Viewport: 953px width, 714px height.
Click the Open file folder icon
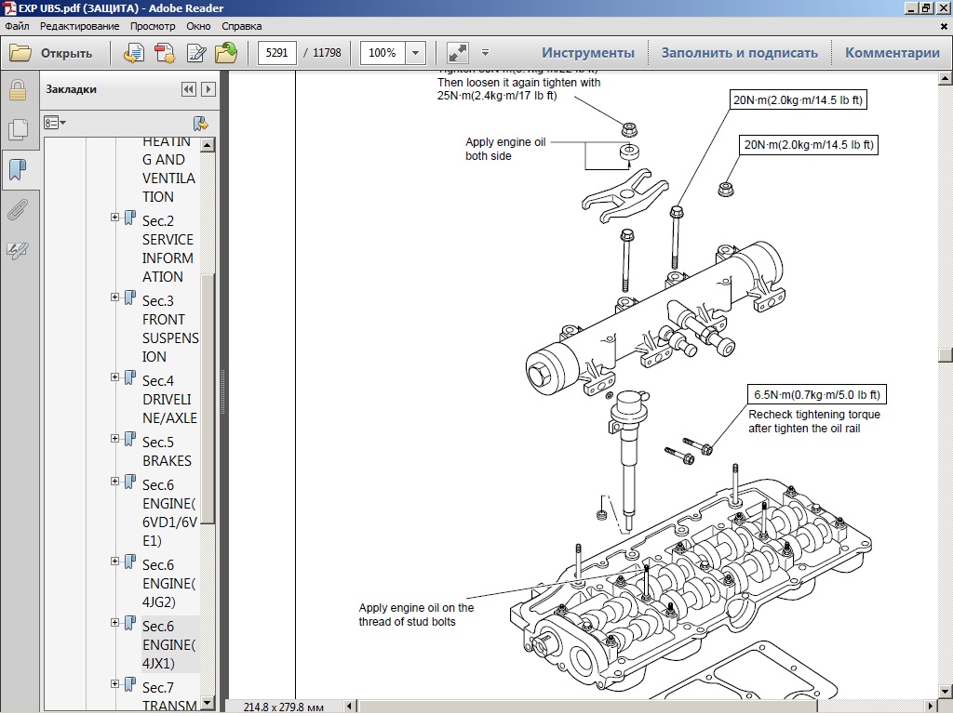[x=20, y=53]
